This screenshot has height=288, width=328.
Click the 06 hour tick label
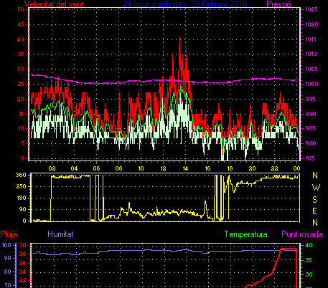[x=96, y=168]
